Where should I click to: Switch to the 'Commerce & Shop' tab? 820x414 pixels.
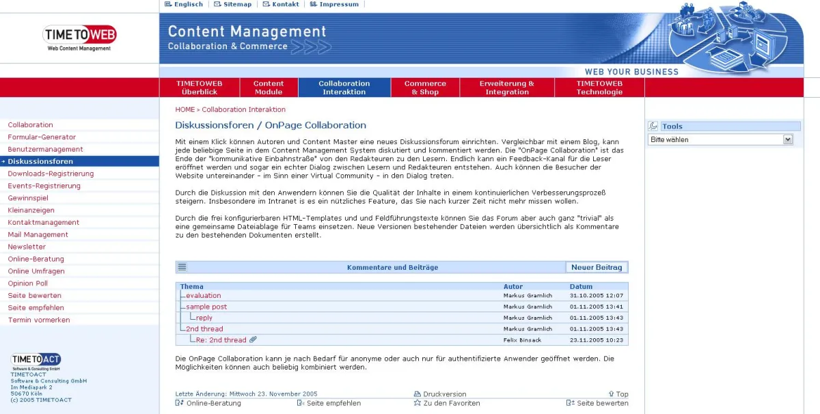coord(425,87)
